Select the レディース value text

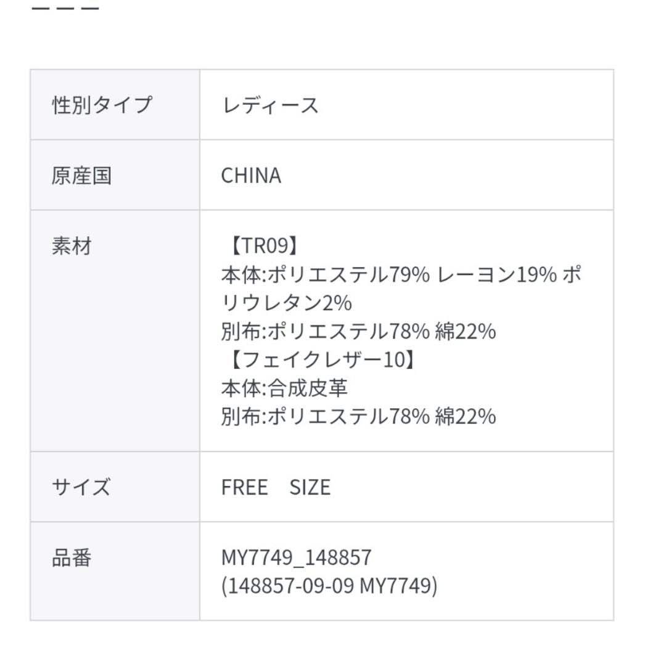pos(270,105)
